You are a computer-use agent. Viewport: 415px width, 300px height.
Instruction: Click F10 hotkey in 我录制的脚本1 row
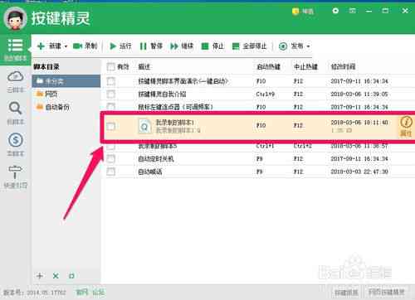click(261, 125)
